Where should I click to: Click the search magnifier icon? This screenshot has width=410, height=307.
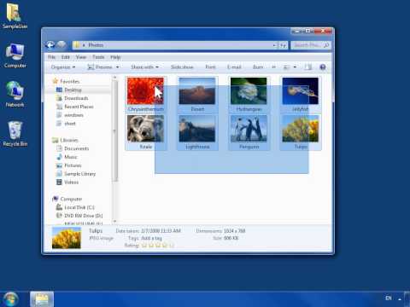[326, 45]
